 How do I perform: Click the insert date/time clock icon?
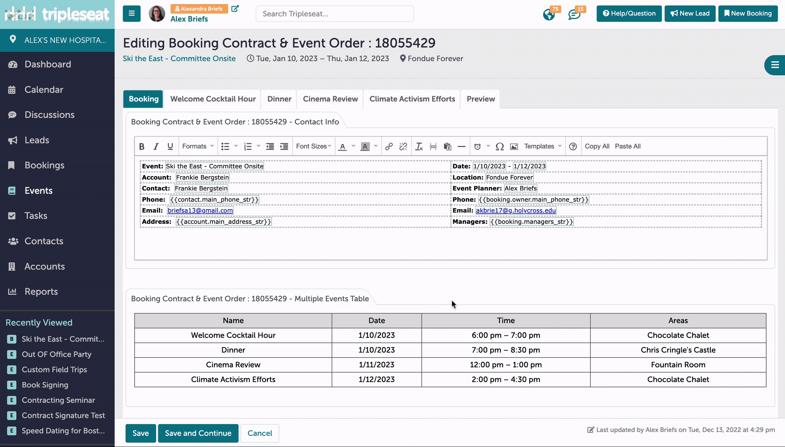477,147
